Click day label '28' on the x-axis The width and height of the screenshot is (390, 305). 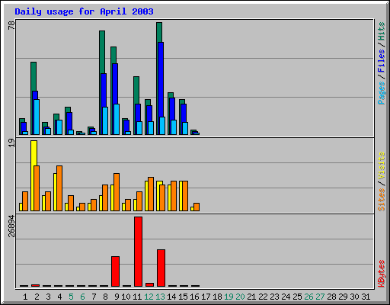[x=331, y=297]
